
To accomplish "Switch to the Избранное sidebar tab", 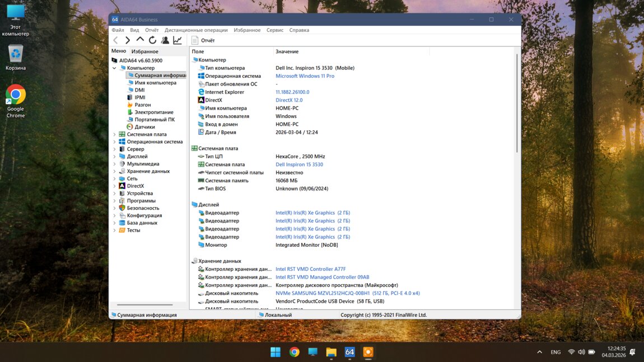I will click(x=144, y=51).
